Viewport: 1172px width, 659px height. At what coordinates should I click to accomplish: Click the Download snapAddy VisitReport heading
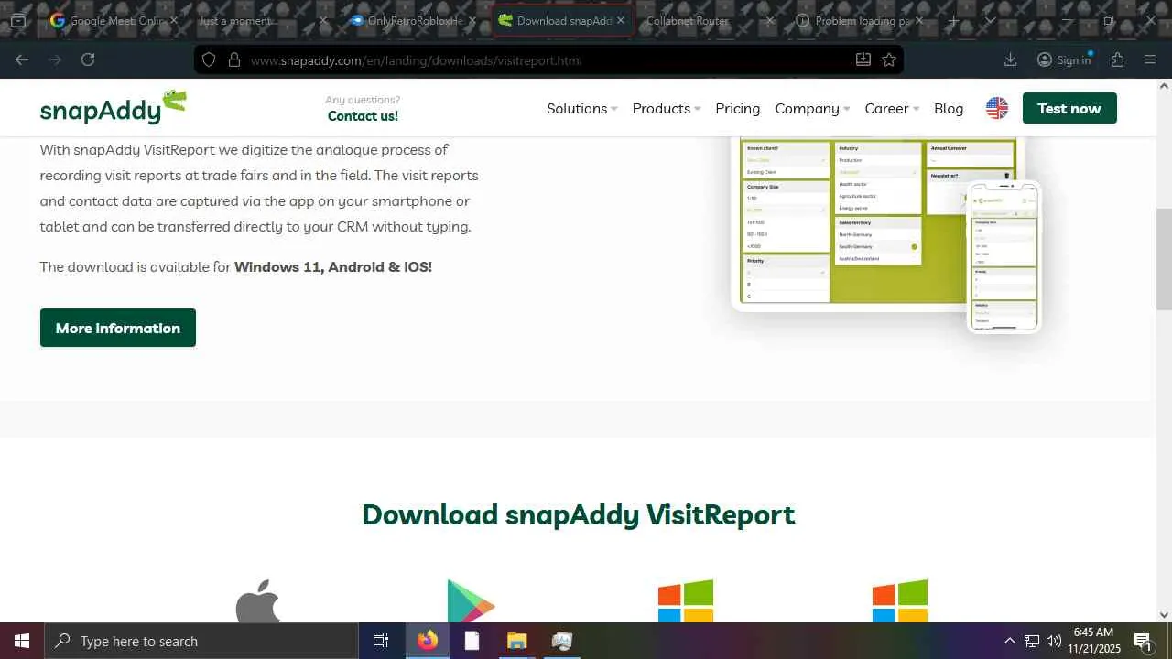click(578, 514)
